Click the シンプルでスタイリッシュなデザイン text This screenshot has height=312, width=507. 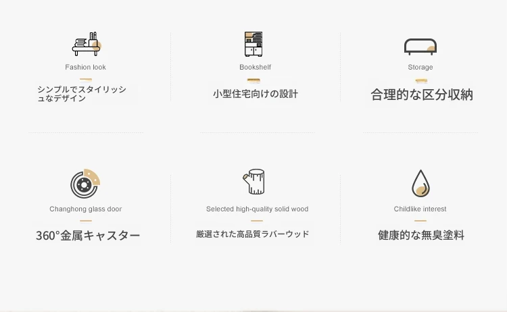82,94
